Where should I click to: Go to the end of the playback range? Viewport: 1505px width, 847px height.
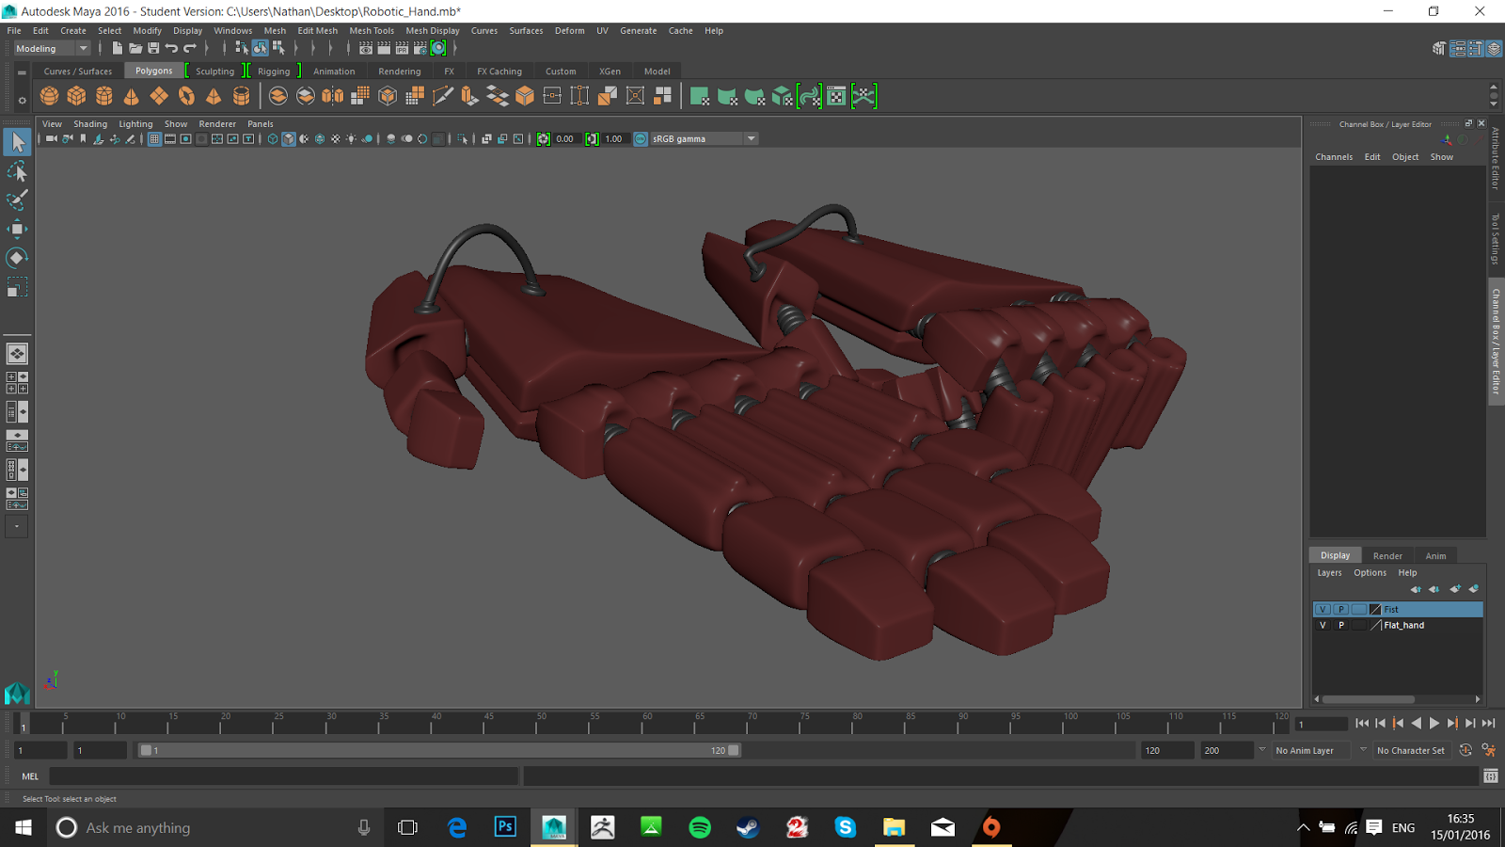click(1488, 723)
